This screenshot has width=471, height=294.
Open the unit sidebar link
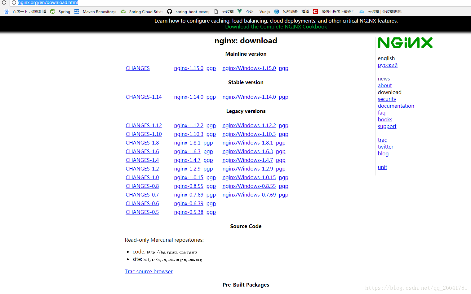pos(382,167)
